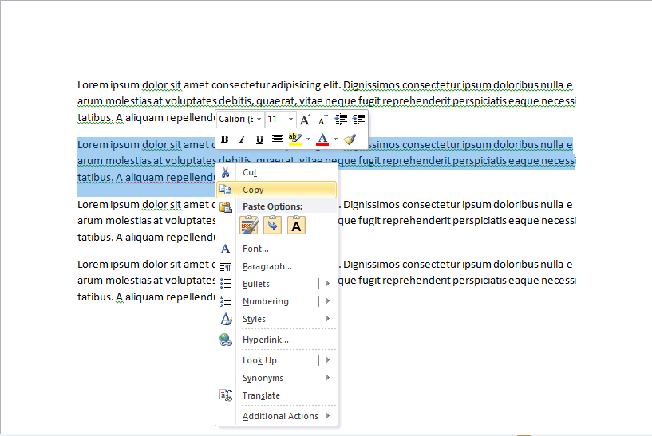
Task: Click 'Lorem ipsum' in the last paragraph
Action: tap(108, 265)
